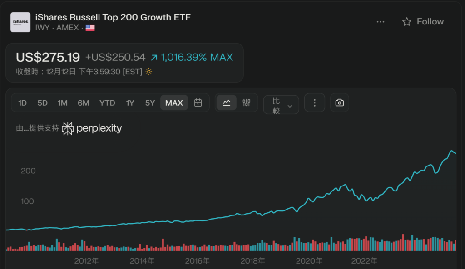465x269 pixels.
Task: Show the 1Y chart range
Action: 130,103
